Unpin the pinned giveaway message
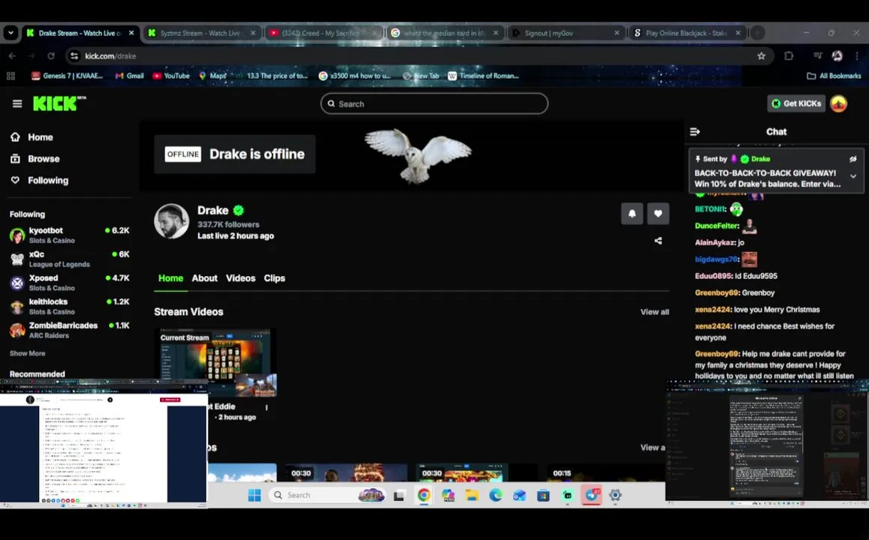869x540 pixels. 853,159
